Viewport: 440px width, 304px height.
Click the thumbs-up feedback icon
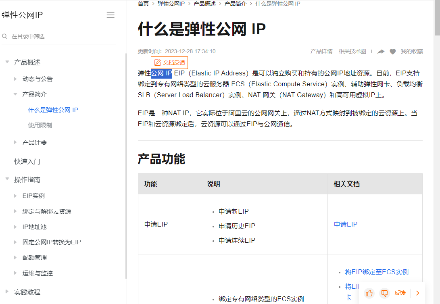[369, 293]
